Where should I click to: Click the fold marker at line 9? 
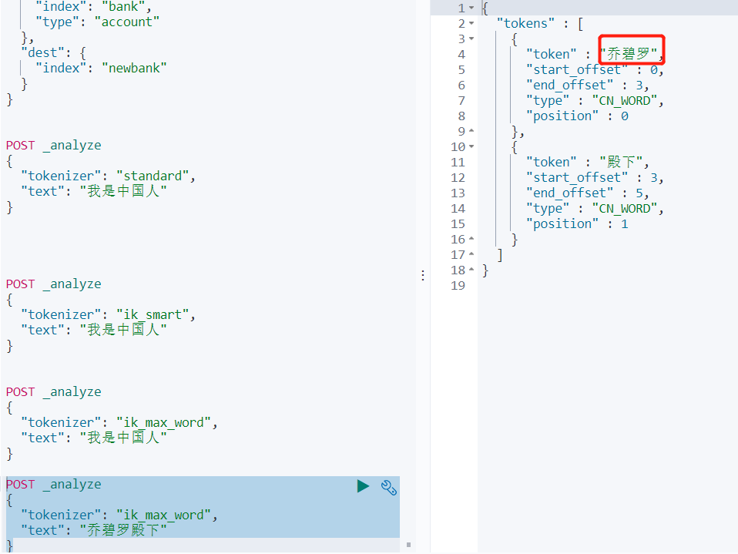click(x=471, y=131)
